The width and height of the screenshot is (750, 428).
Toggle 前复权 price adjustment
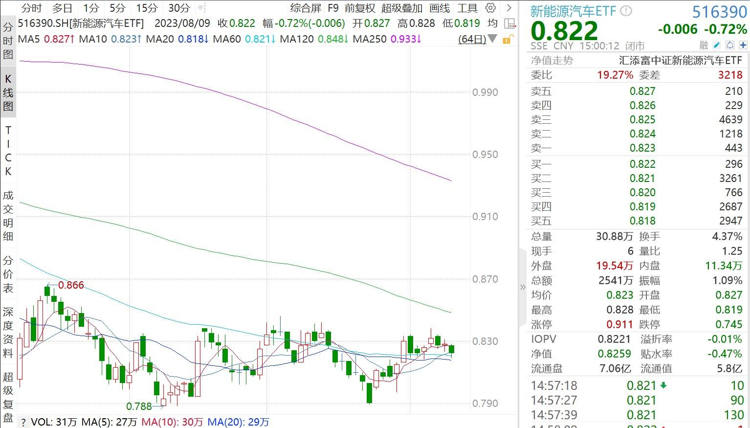[x=360, y=8]
